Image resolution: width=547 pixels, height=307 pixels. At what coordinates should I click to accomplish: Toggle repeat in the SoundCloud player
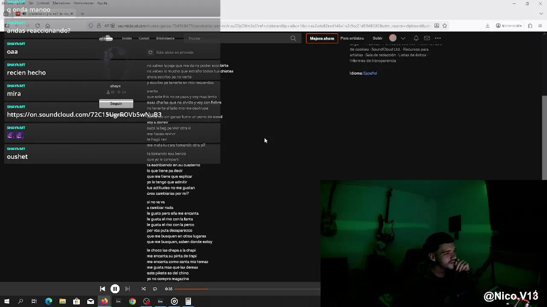point(155,289)
